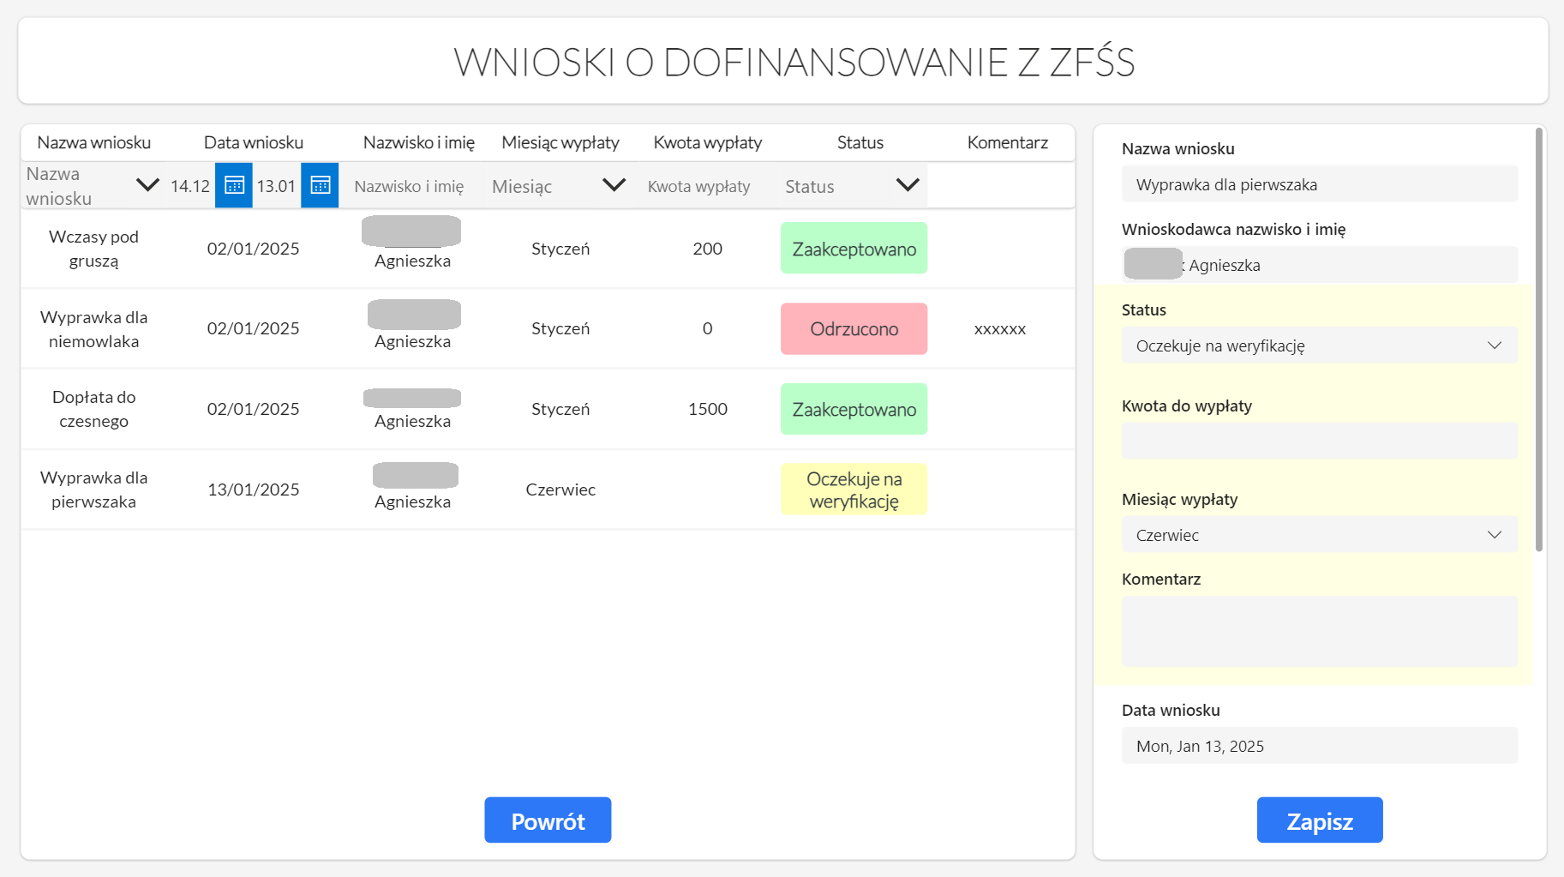Select the Wczasy pod gruszą row

(x=93, y=249)
